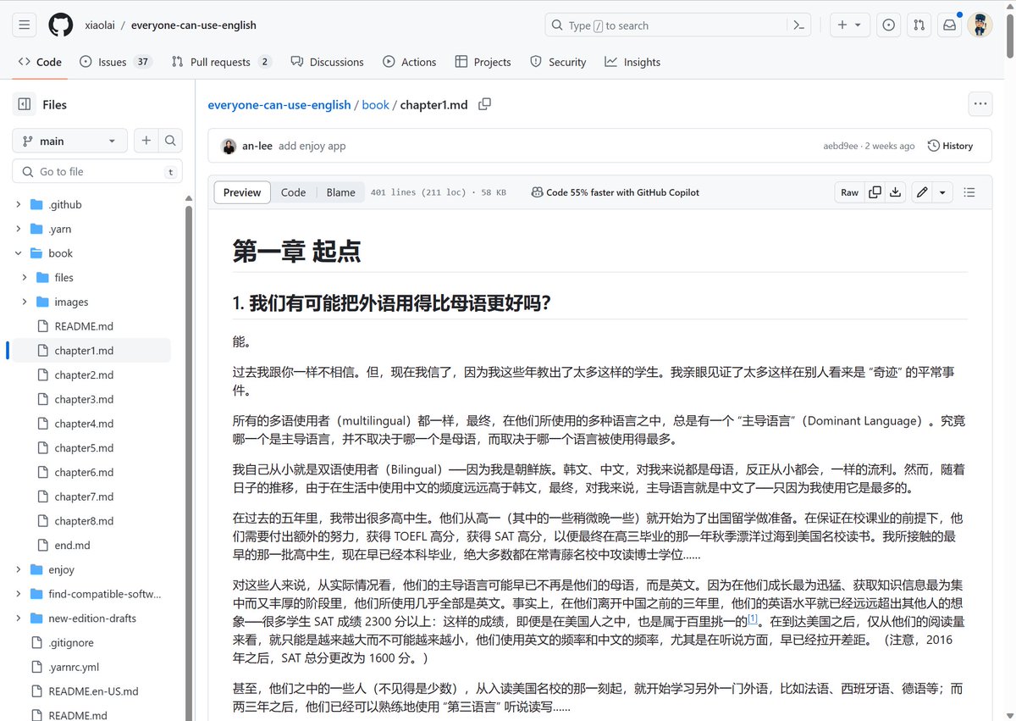Open the notifications inbox
Image resolution: width=1016 pixels, height=721 pixels.
(x=949, y=25)
